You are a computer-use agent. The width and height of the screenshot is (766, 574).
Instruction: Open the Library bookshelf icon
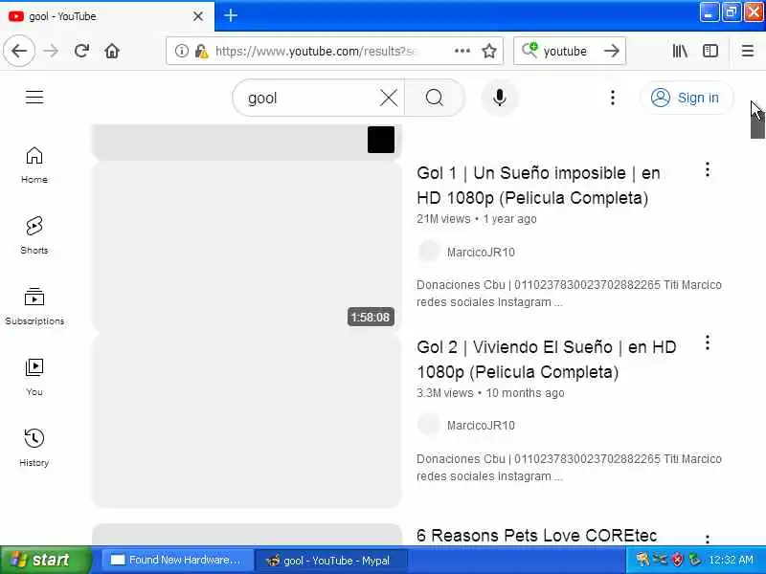(680, 51)
